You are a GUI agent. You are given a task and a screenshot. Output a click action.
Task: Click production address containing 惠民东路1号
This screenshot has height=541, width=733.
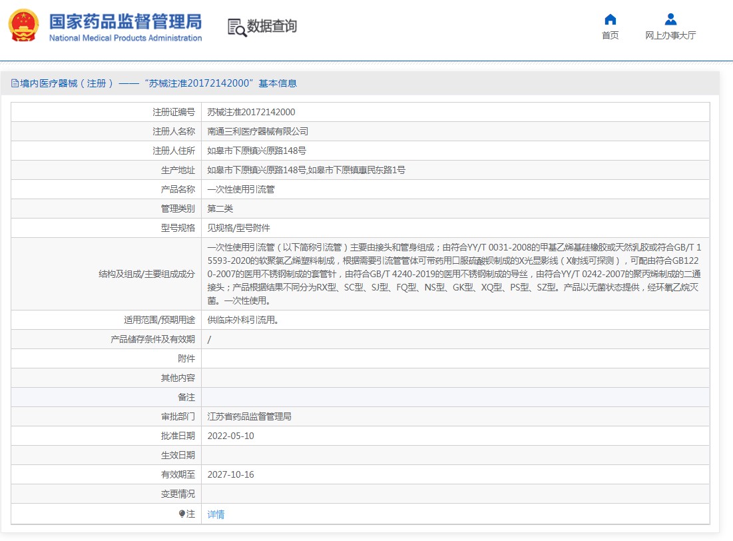[x=306, y=170]
